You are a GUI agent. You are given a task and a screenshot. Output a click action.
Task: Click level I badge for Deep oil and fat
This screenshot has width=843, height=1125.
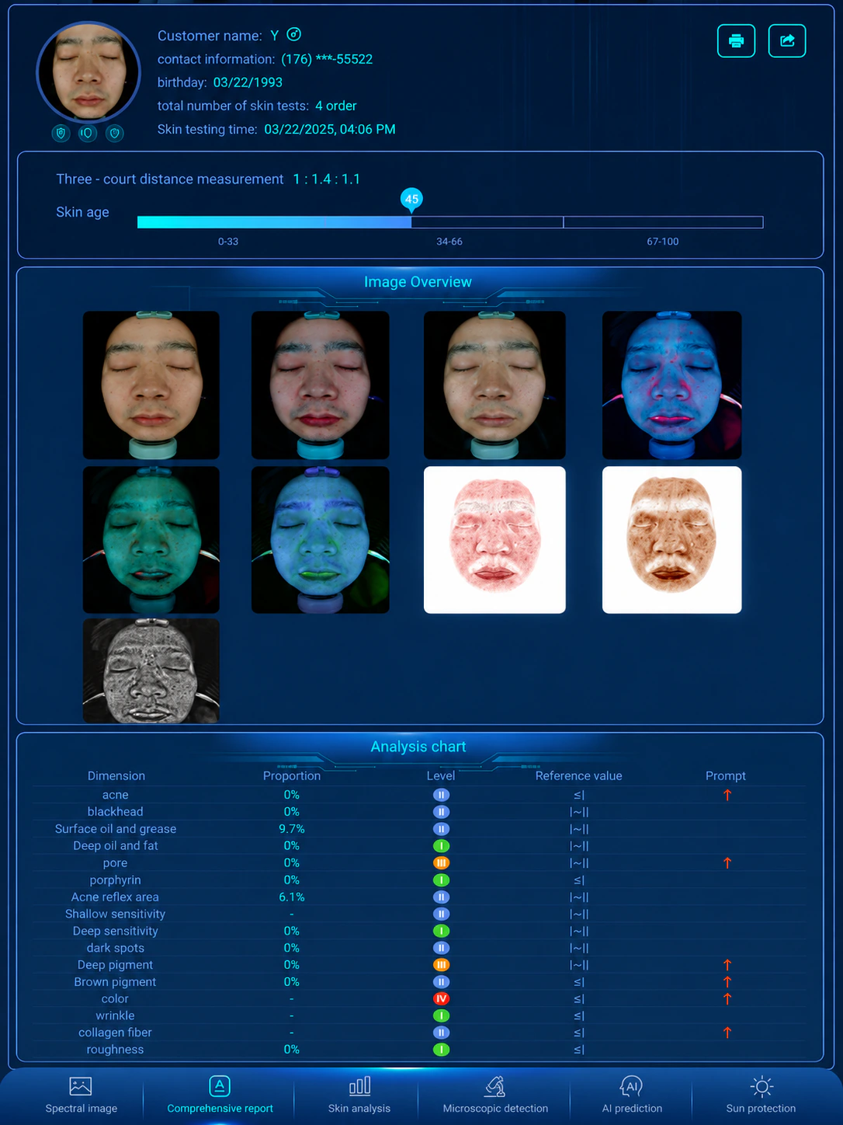441,845
